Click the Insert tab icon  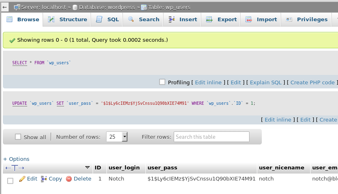pos(172,19)
